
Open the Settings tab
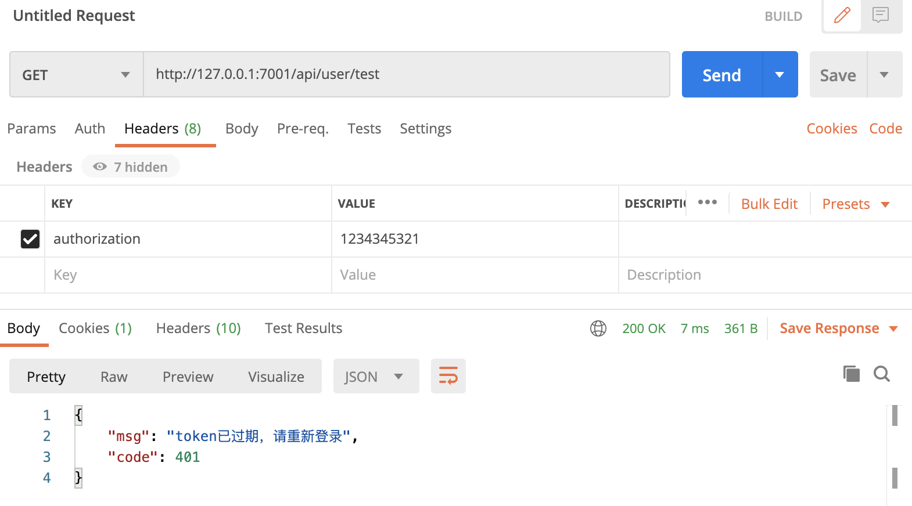tap(425, 128)
